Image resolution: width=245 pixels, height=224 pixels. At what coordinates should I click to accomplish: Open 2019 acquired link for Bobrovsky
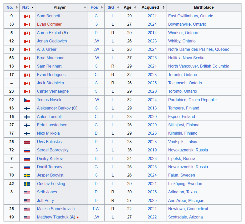pyautogui.click(x=152, y=150)
